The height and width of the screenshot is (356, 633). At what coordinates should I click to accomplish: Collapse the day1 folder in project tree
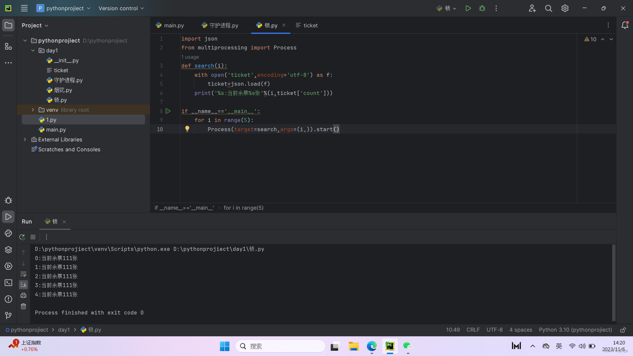(x=33, y=50)
